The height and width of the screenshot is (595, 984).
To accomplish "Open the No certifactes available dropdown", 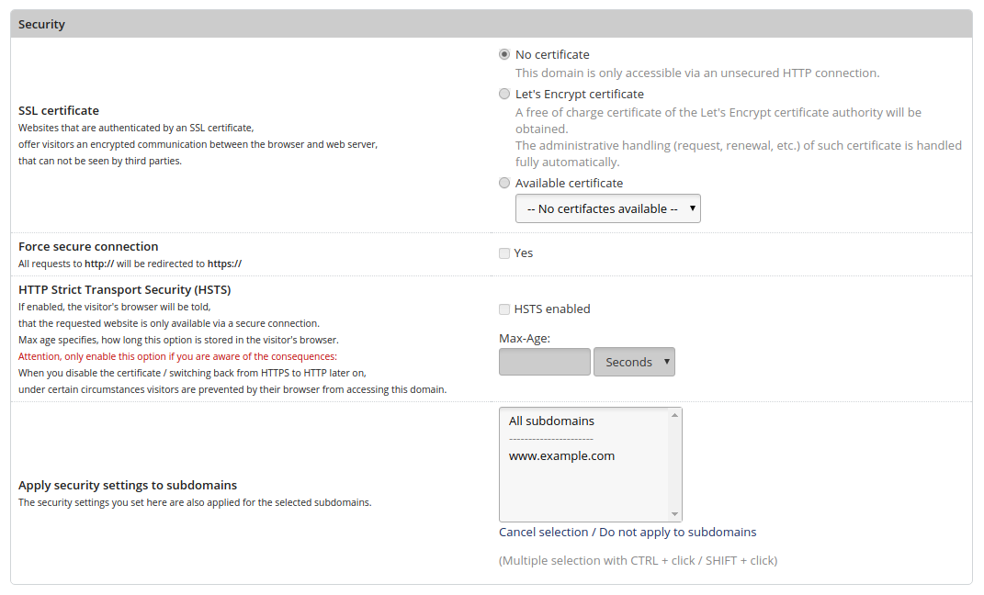I will point(607,208).
